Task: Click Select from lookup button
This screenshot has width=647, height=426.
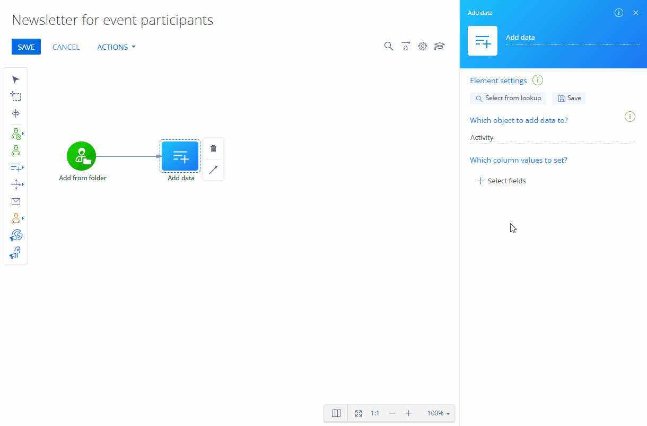Action: click(508, 98)
